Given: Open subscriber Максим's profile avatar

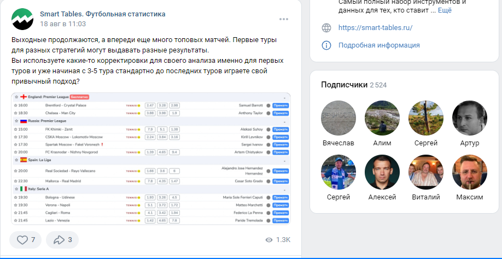Looking at the screenshot, I should pos(470,172).
